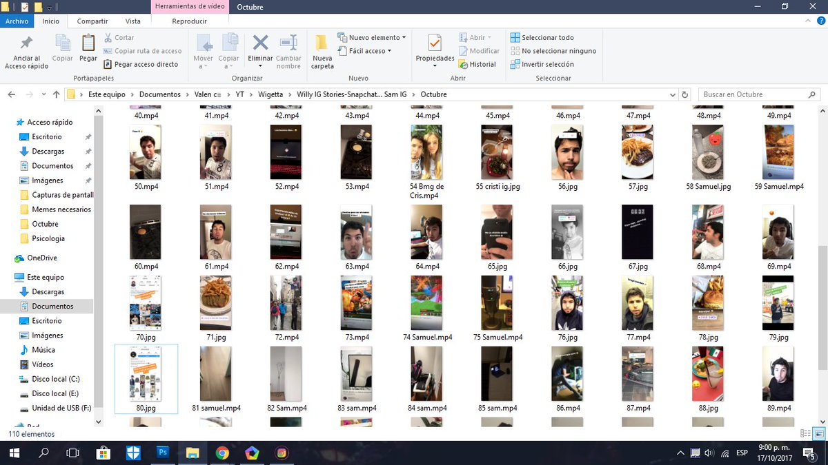Open Microsoft Store from the taskbar
The height and width of the screenshot is (465, 828).
click(x=103, y=453)
